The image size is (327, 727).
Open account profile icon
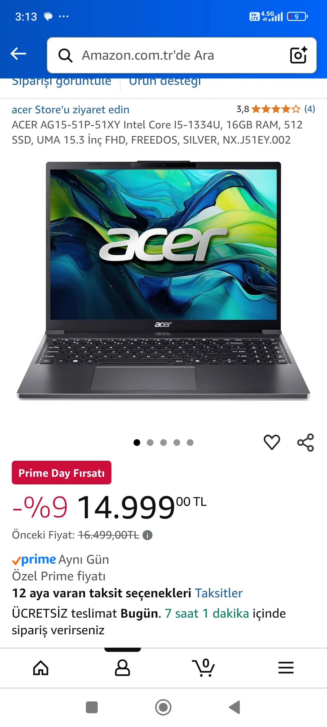[122, 668]
